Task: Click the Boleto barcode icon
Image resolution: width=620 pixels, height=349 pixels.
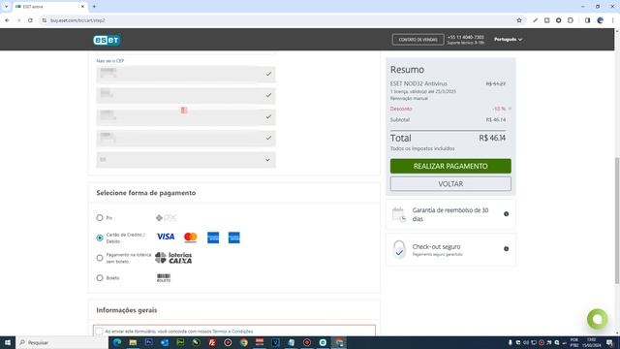Action: tap(164, 278)
